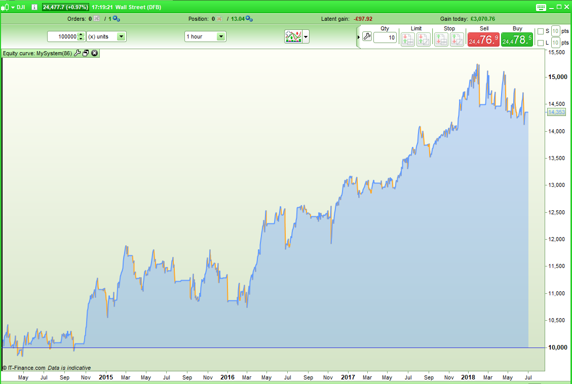Open the instrument info icon
This screenshot has height=384, width=572.
(x=34, y=7)
